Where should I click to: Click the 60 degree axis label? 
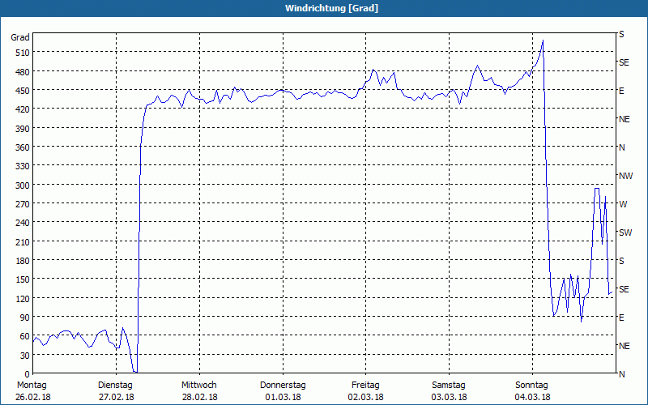click(x=25, y=336)
